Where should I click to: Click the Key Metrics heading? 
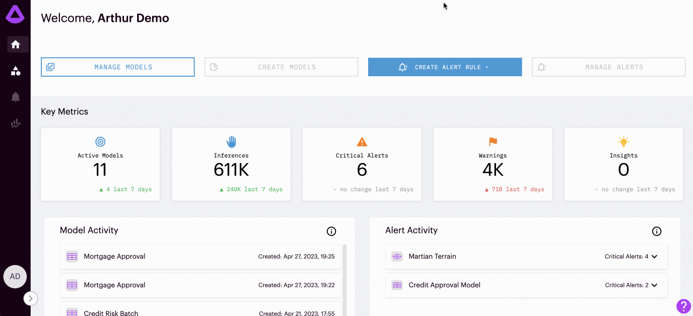(x=64, y=112)
